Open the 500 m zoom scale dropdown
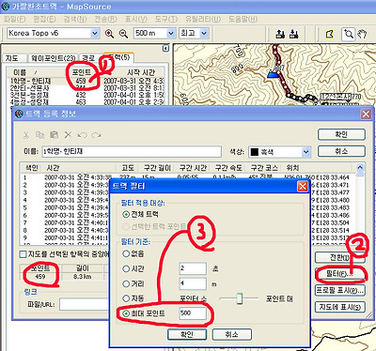Viewport: 376px width, 351px height. [x=171, y=33]
